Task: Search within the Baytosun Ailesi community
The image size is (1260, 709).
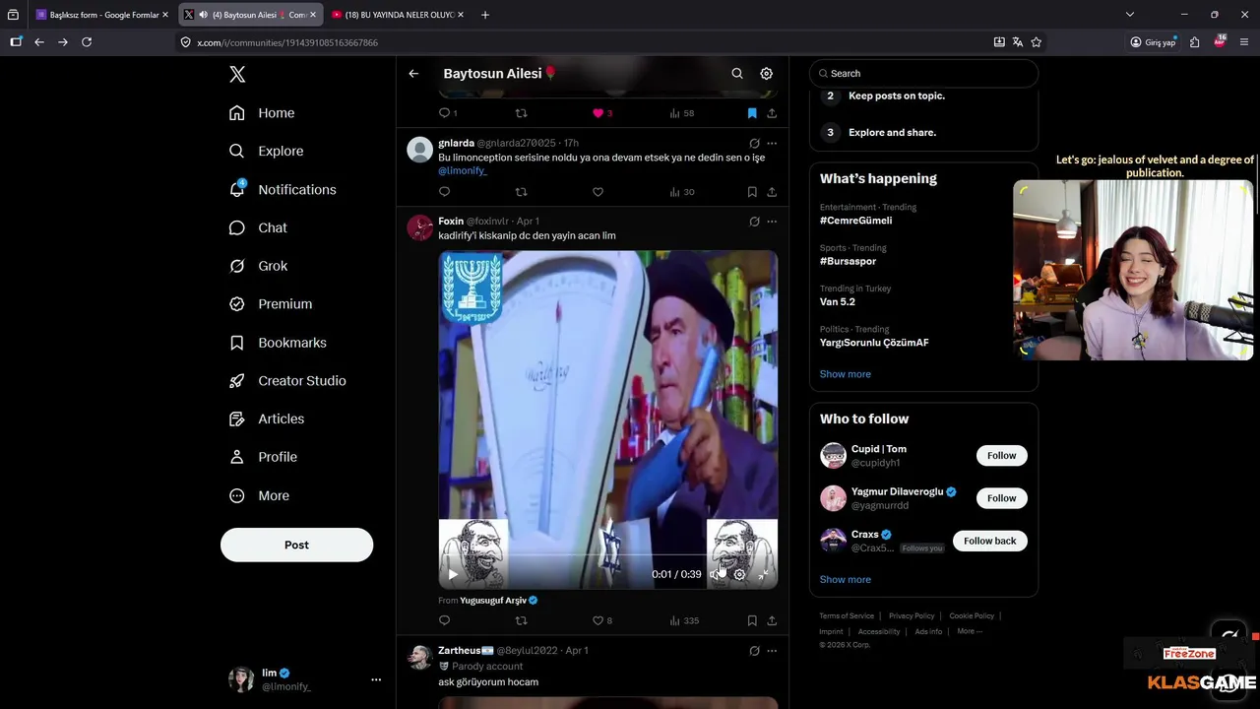Action: pos(737,74)
